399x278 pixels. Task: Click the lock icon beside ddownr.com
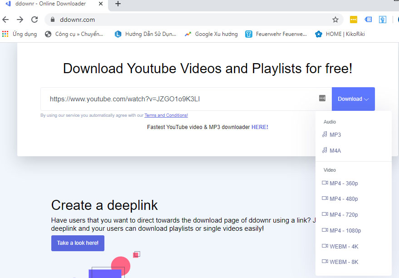pos(54,20)
